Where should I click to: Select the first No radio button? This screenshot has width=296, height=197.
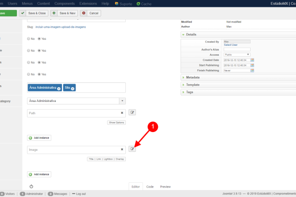28,38
